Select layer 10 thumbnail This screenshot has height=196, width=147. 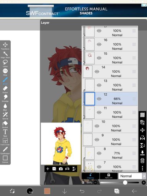pyautogui.click(x=88, y=126)
